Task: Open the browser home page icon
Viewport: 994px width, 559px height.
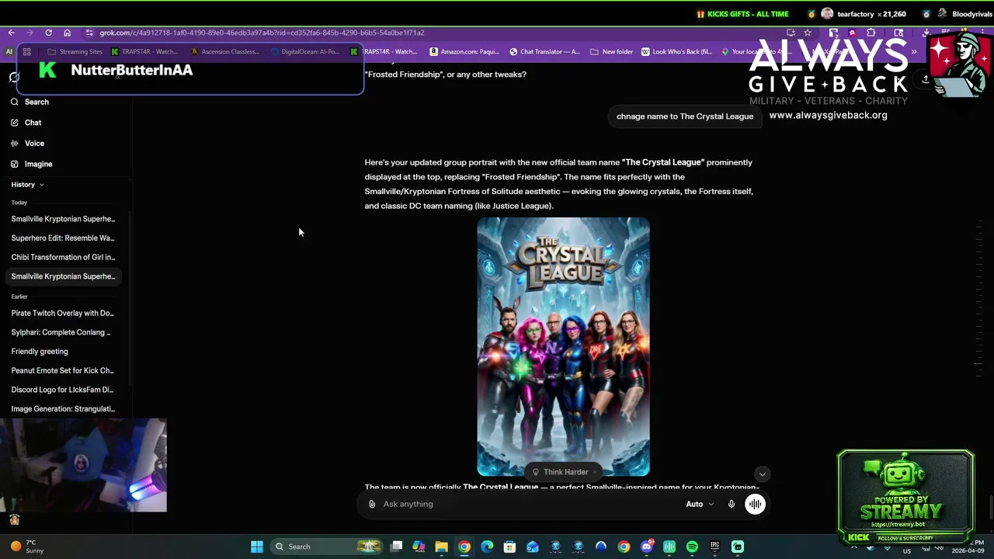Action: pos(67,33)
